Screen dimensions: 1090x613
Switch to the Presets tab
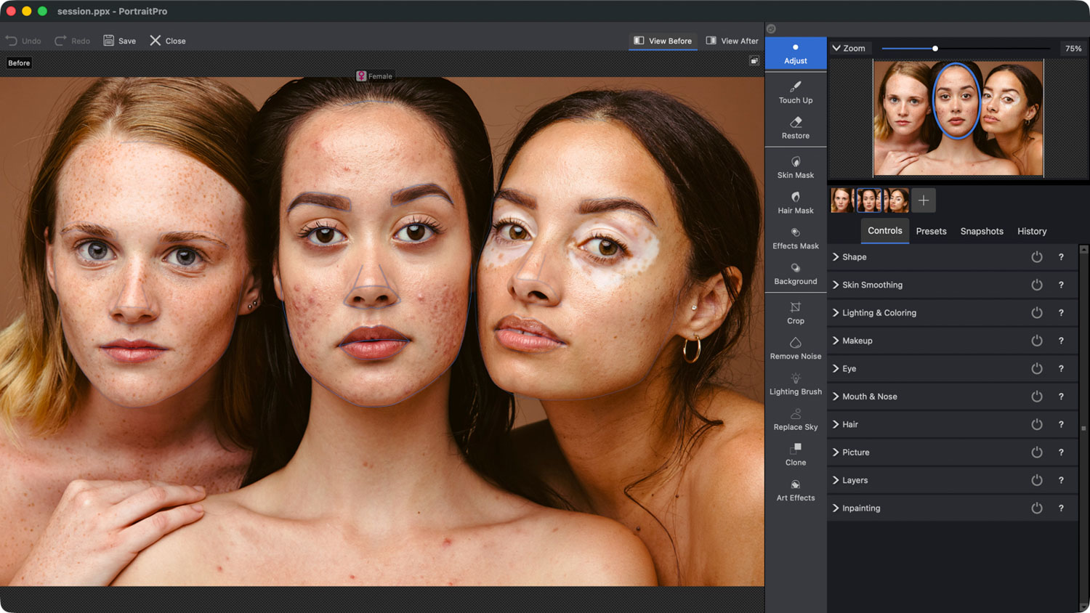point(931,231)
